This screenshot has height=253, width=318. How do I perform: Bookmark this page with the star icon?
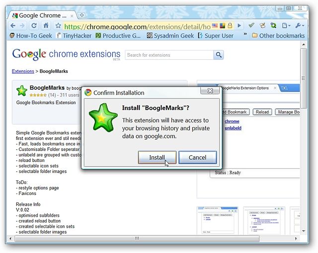point(59,25)
